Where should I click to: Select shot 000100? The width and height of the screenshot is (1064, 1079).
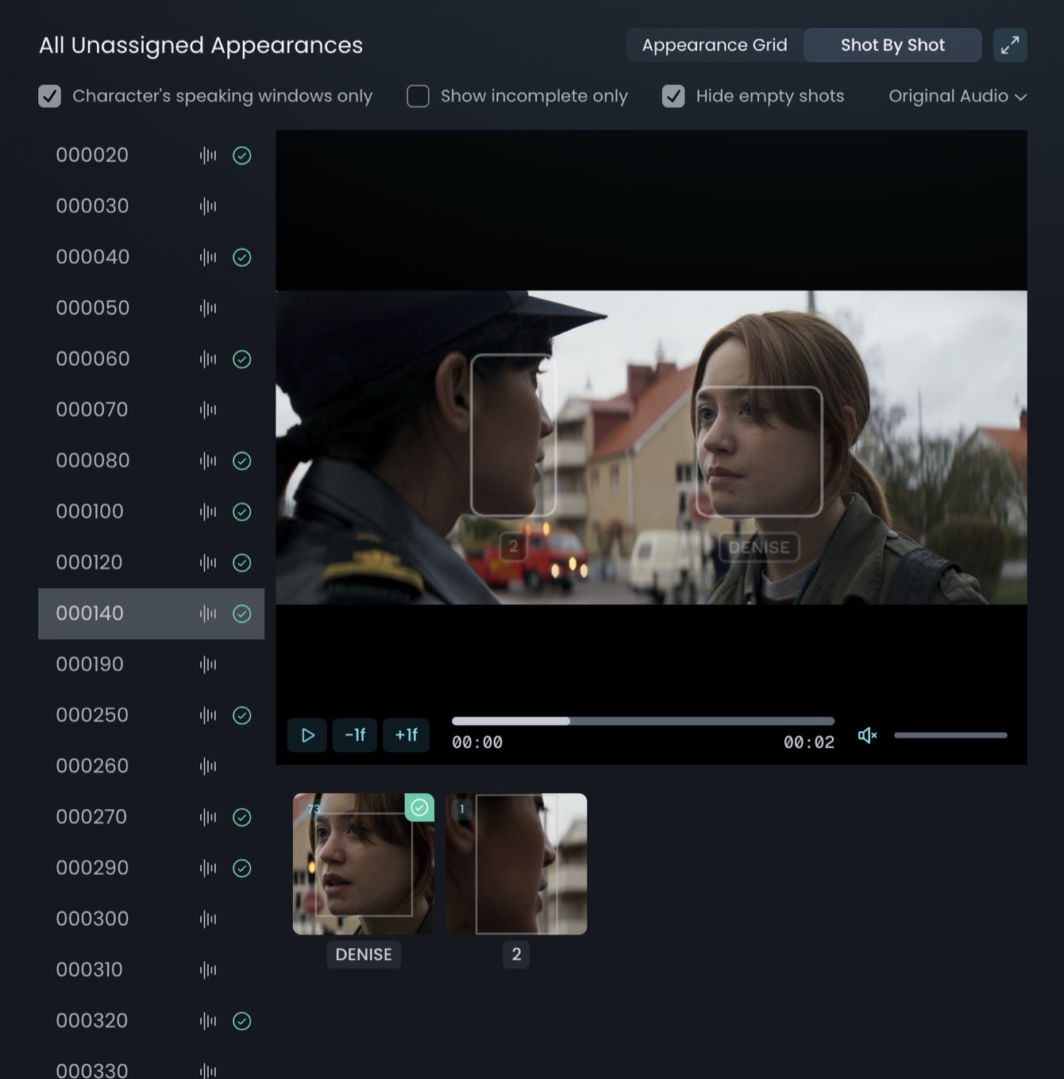coord(151,511)
